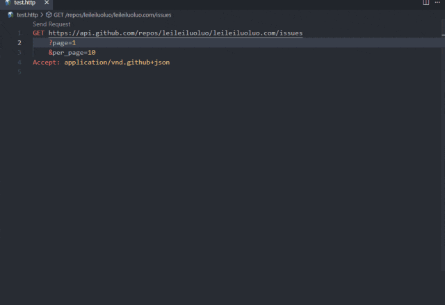The height and width of the screenshot is (305, 445).
Task: Click the GET method keyword
Action: pos(39,33)
